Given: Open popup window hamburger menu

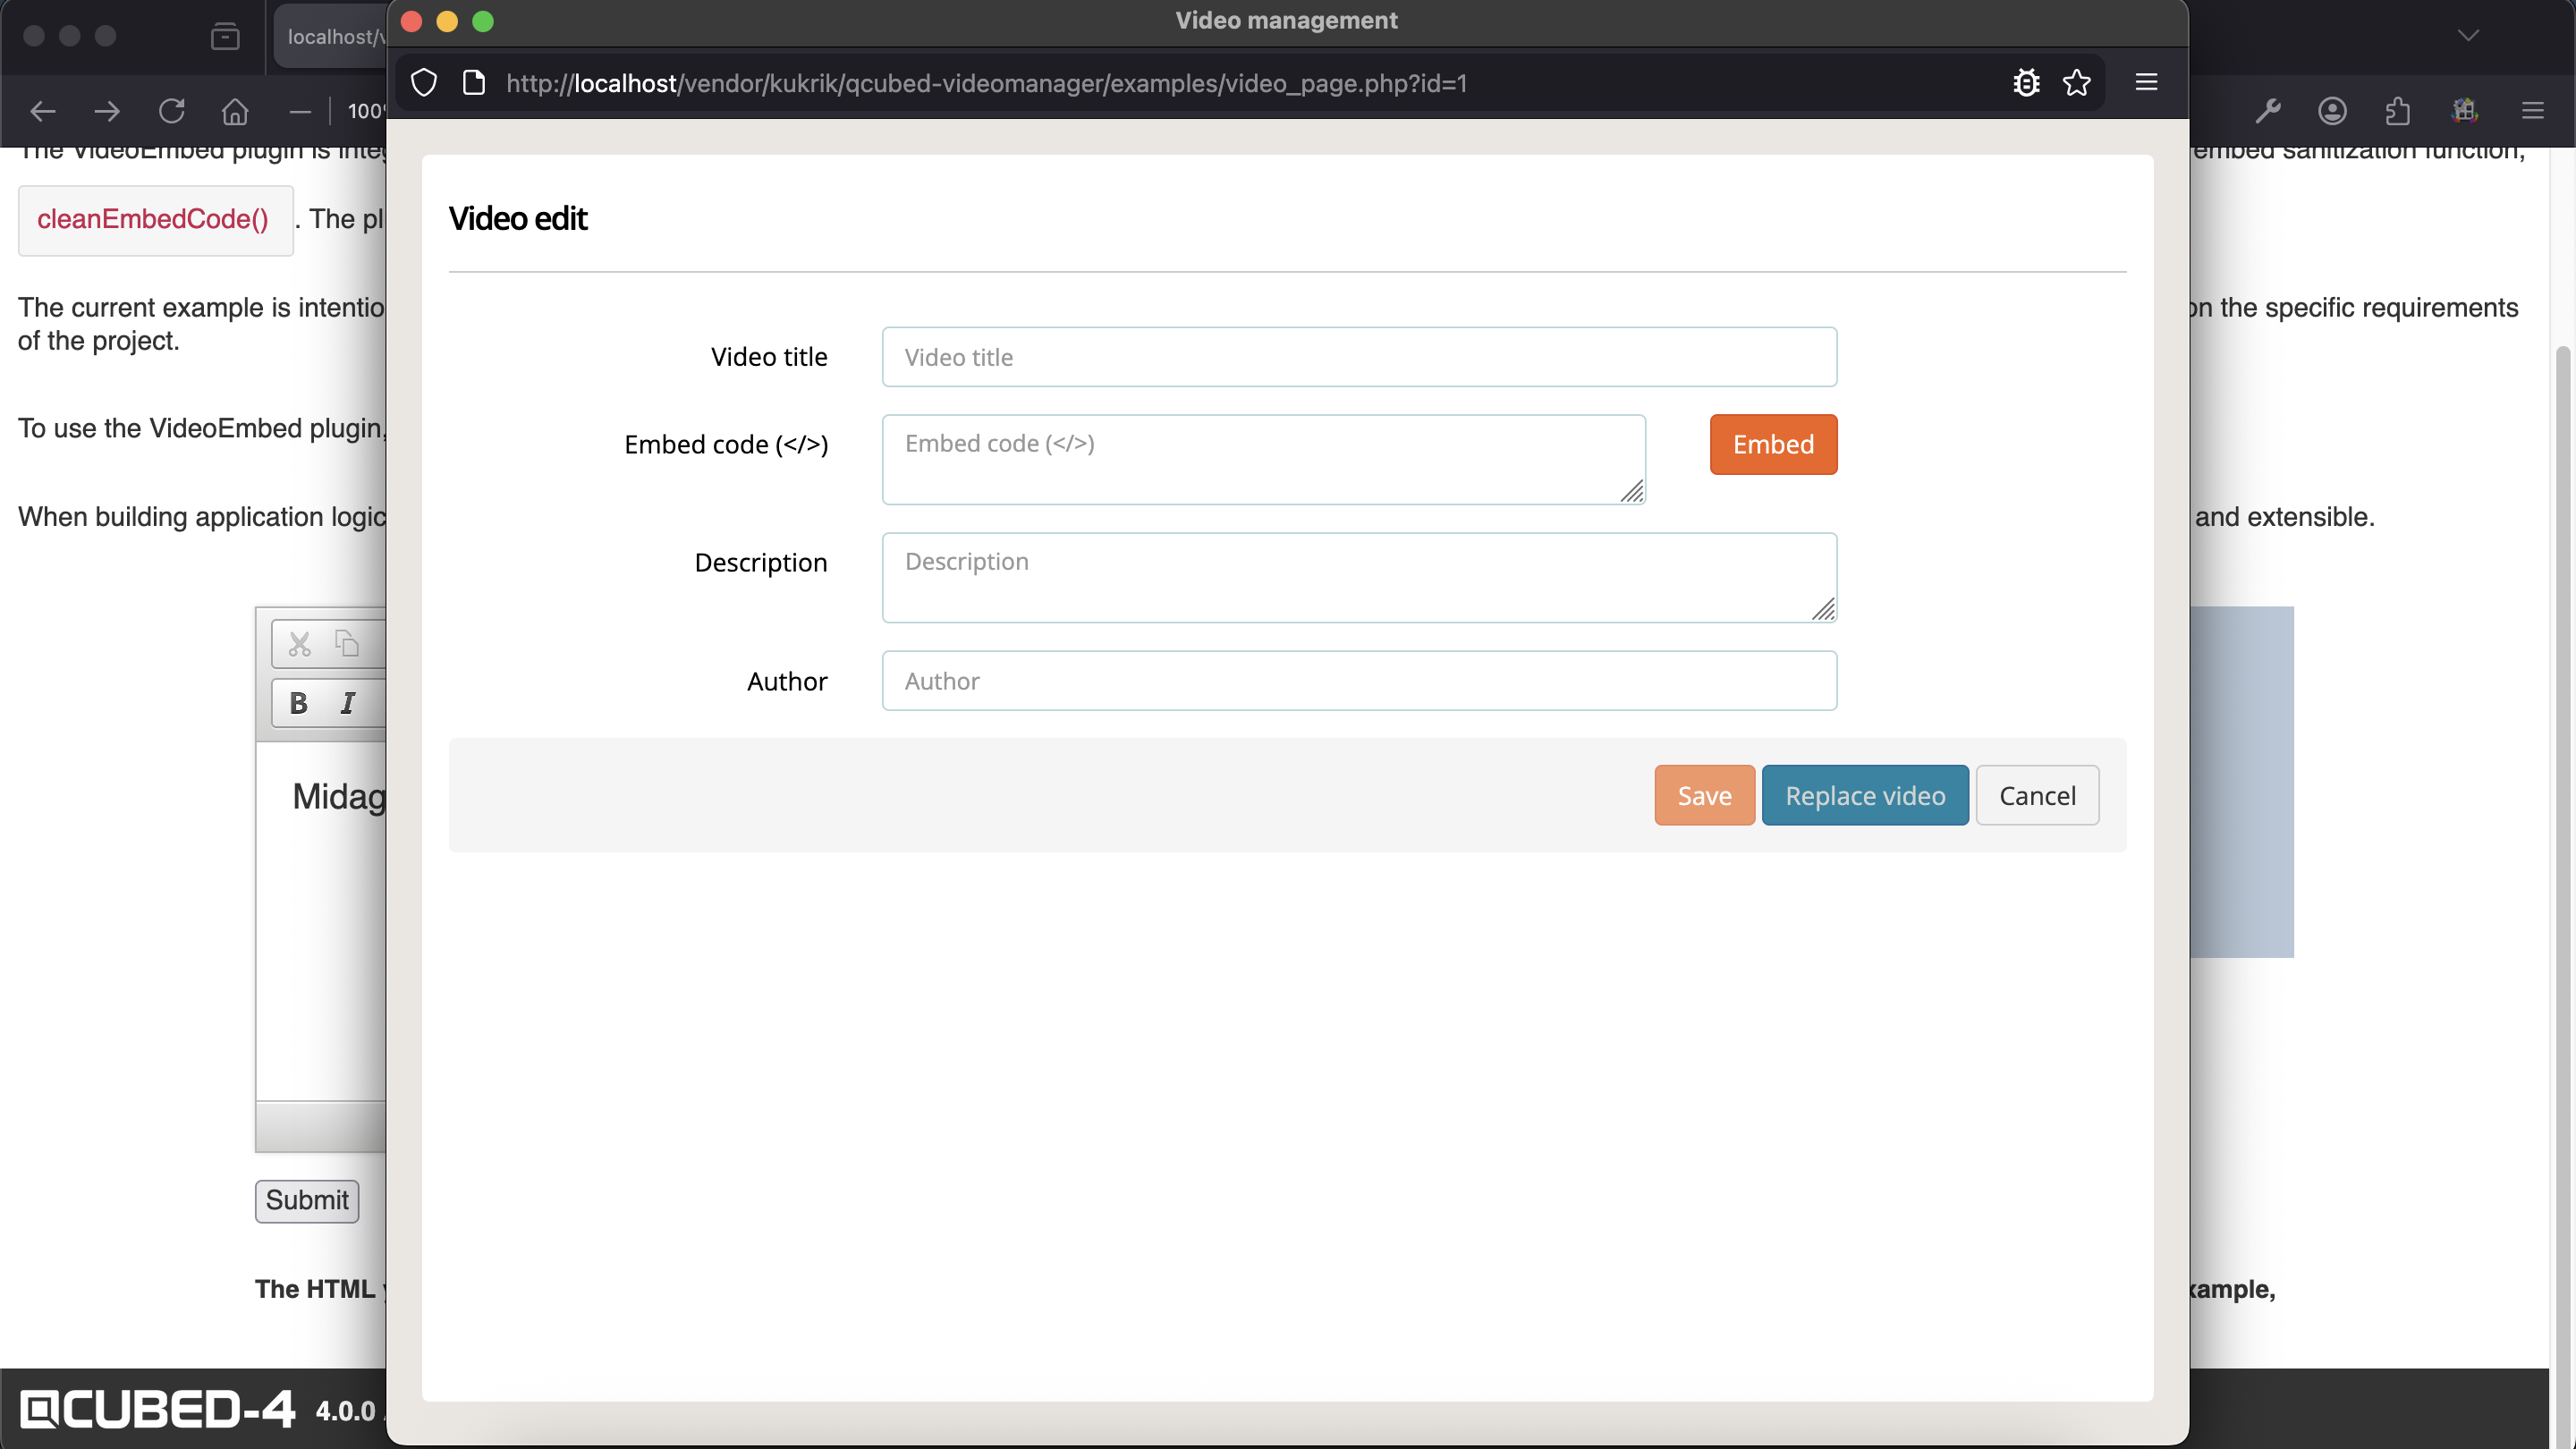Looking at the screenshot, I should click(x=2146, y=83).
